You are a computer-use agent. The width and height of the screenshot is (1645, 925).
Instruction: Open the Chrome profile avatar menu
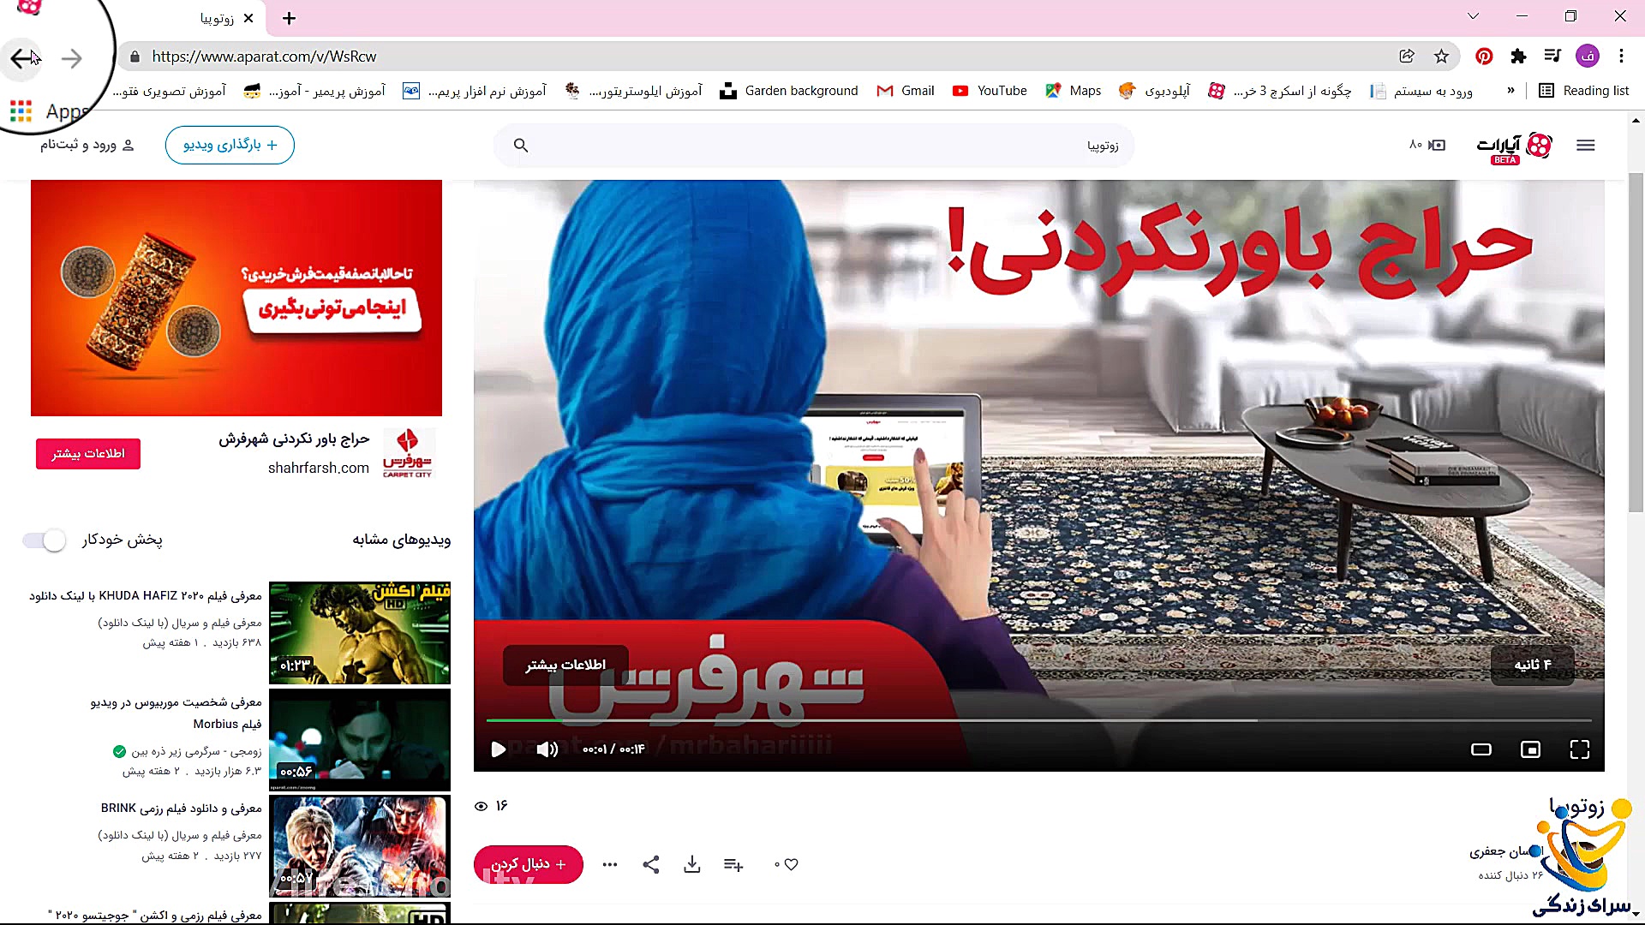1588,57
